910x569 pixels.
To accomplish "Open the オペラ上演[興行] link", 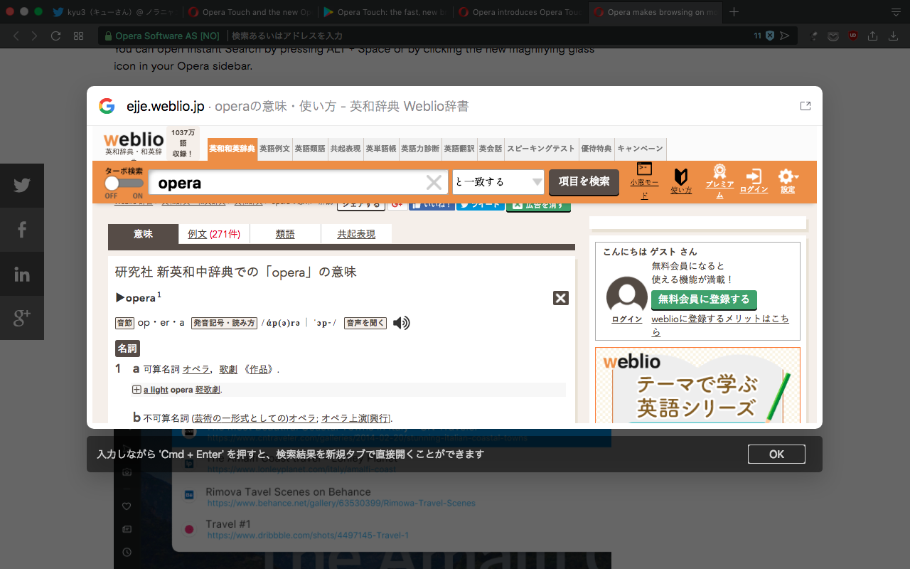I will coord(355,418).
